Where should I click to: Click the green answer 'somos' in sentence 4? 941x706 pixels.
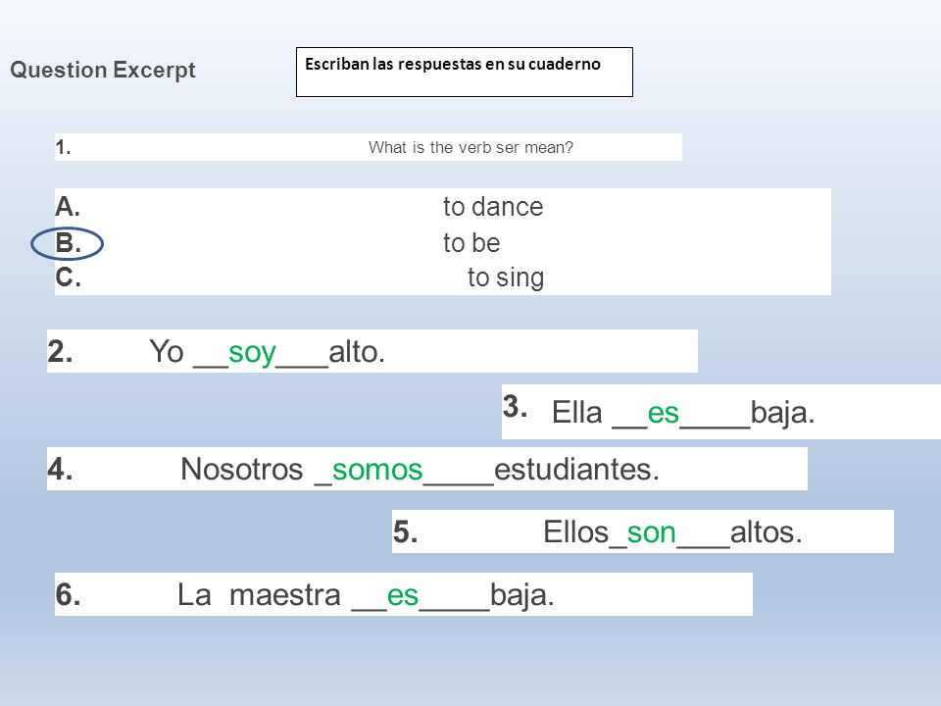(x=377, y=470)
